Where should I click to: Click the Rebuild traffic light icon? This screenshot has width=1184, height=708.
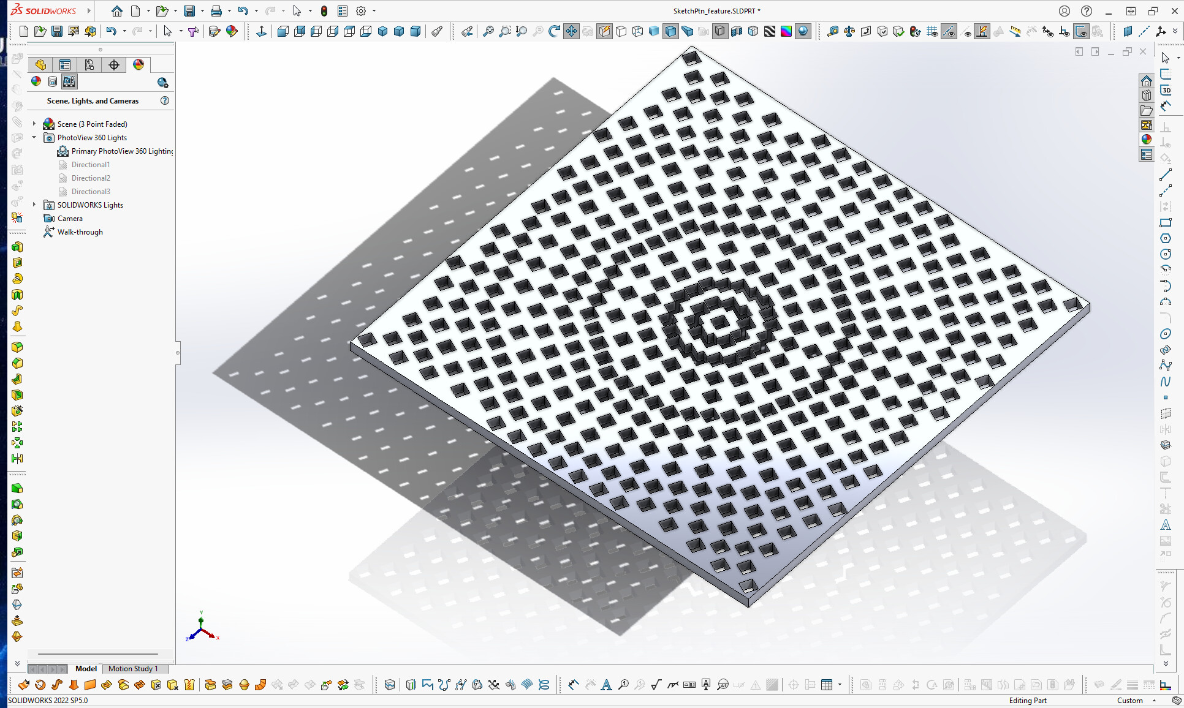(x=324, y=11)
